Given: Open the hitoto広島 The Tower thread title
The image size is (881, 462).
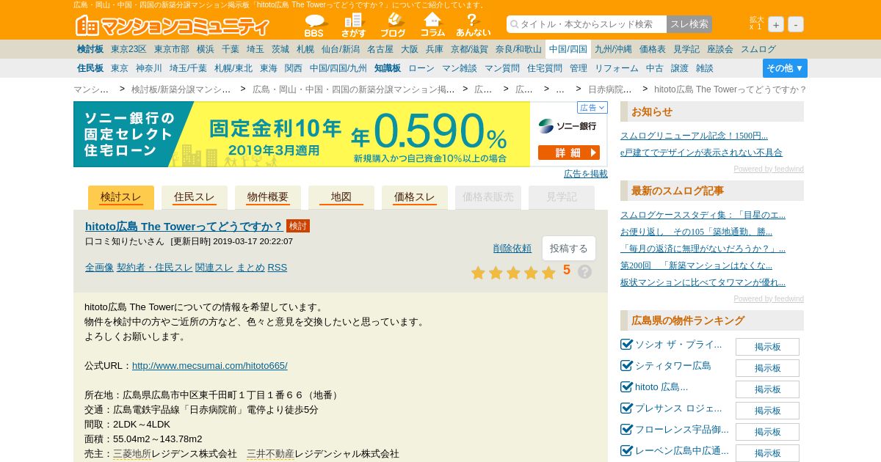Looking at the screenshot, I should 184,226.
